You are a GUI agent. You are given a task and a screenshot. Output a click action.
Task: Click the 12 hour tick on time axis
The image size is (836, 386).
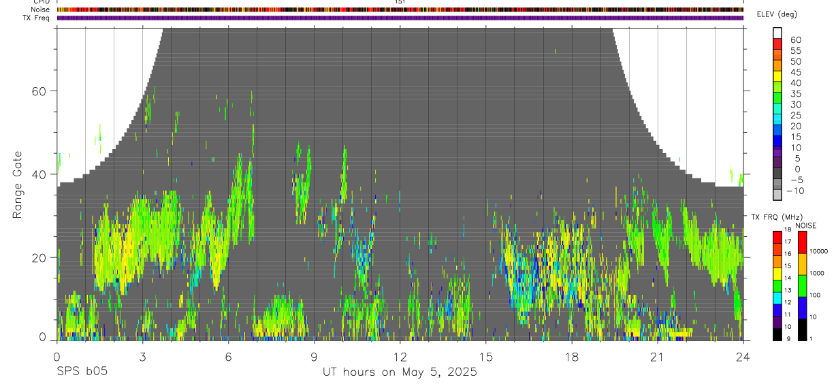point(400,342)
